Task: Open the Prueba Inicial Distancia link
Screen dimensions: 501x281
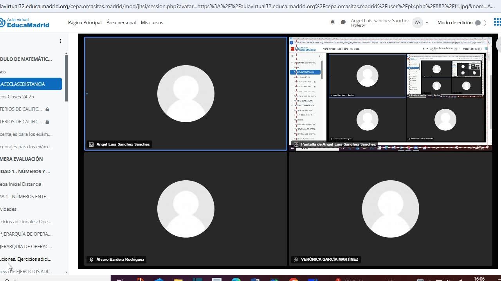Action: pyautogui.click(x=21, y=184)
